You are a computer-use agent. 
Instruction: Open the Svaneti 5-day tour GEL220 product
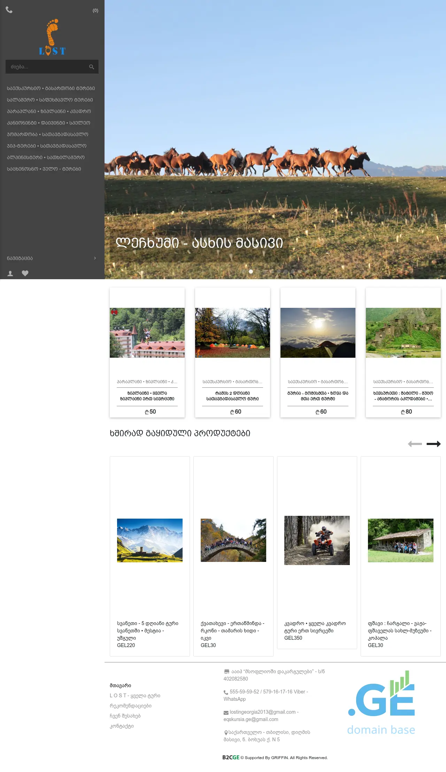[149, 540]
